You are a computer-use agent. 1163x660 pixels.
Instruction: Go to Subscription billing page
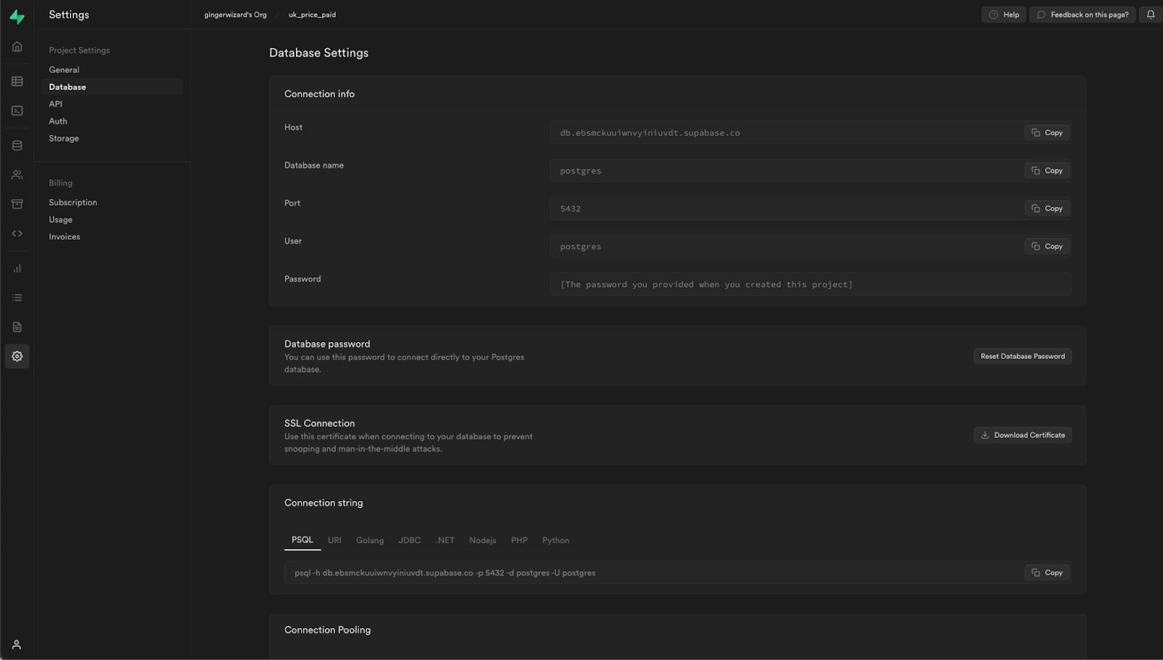pos(73,203)
